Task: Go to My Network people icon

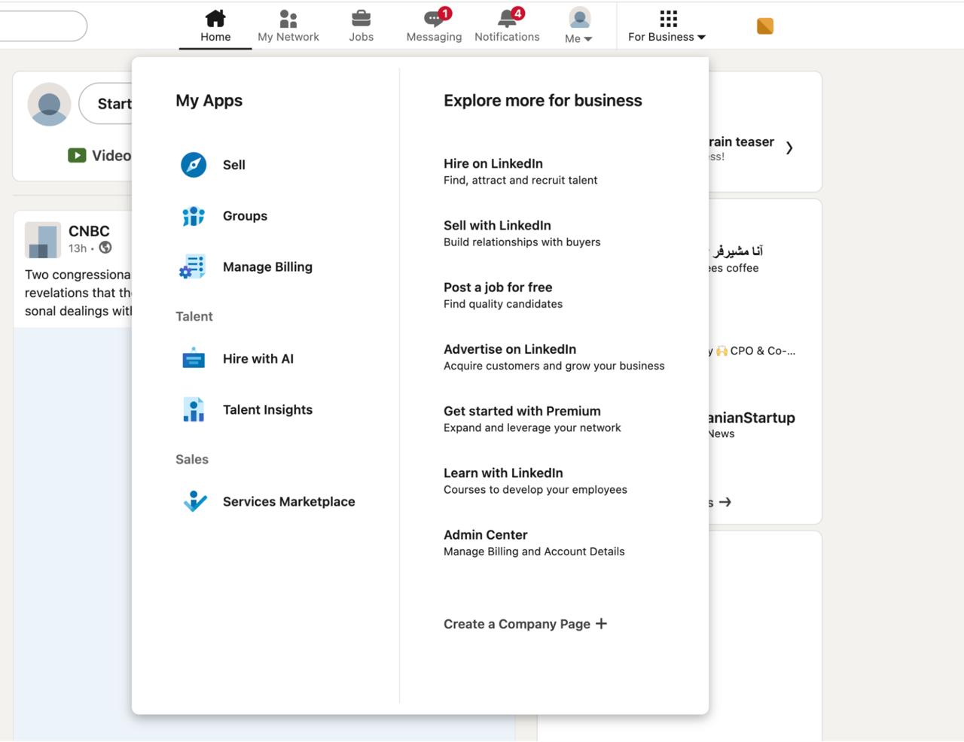Action: (x=288, y=18)
